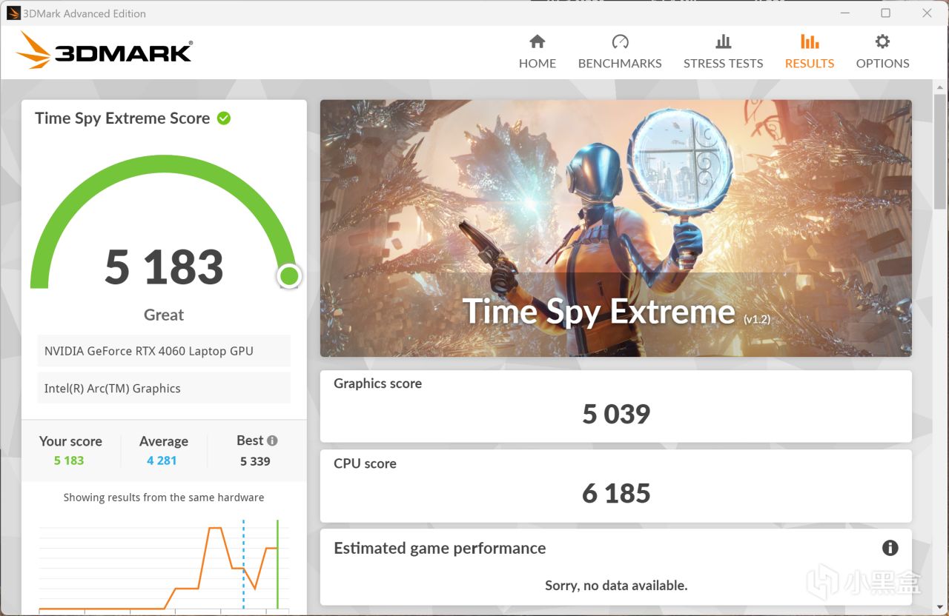Click the Time Spy Extreme Score heading

[122, 118]
